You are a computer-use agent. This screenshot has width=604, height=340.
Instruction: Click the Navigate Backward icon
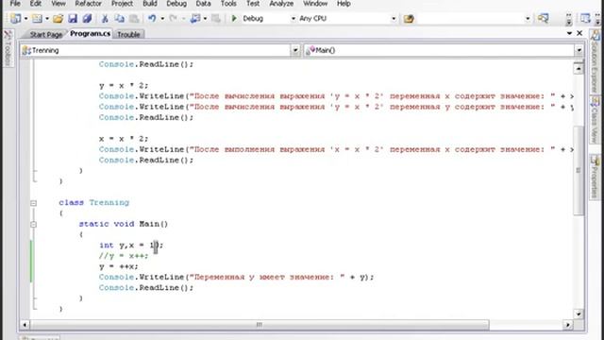195,18
